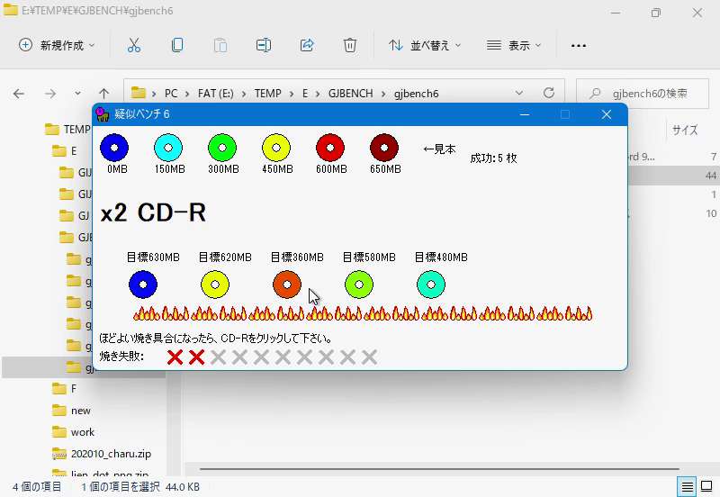Screen dimensions: 720x497
Task: Click the Copy icon in Explorer toolbar
Action: coord(177,45)
